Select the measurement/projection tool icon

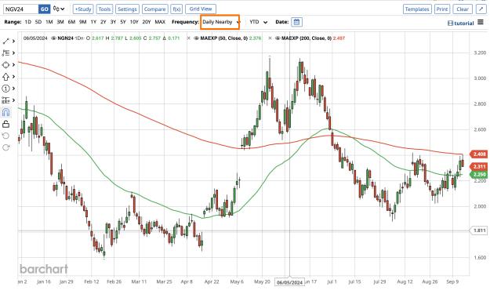[x=5, y=100]
